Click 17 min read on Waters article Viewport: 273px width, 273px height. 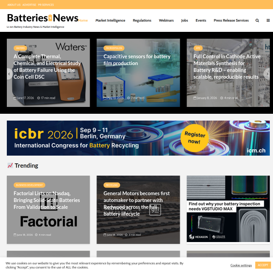click(x=46, y=98)
